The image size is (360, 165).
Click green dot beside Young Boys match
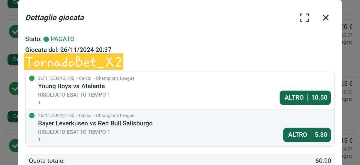click(32, 78)
